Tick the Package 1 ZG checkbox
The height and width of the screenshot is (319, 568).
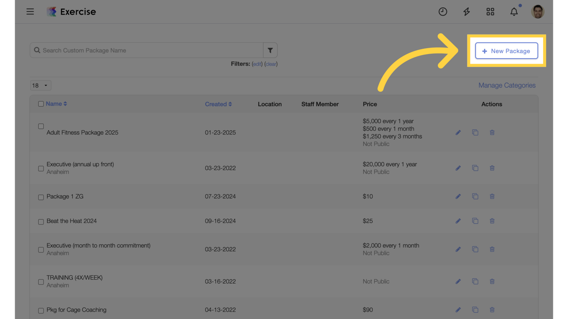(x=41, y=197)
